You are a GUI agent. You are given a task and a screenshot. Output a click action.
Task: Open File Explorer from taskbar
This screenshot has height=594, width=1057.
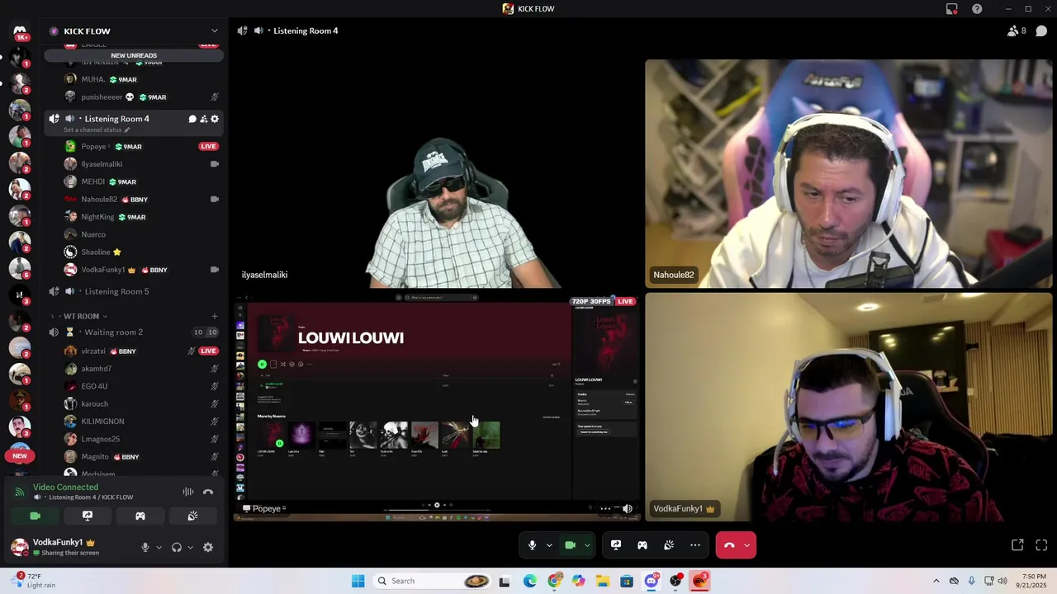point(603,581)
